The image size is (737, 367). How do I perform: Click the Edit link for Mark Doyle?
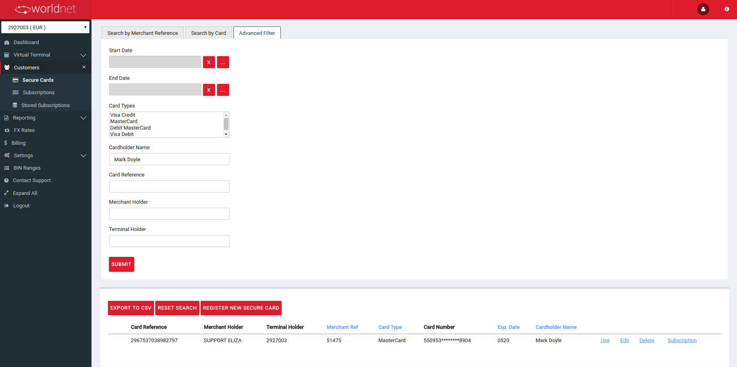click(x=625, y=341)
